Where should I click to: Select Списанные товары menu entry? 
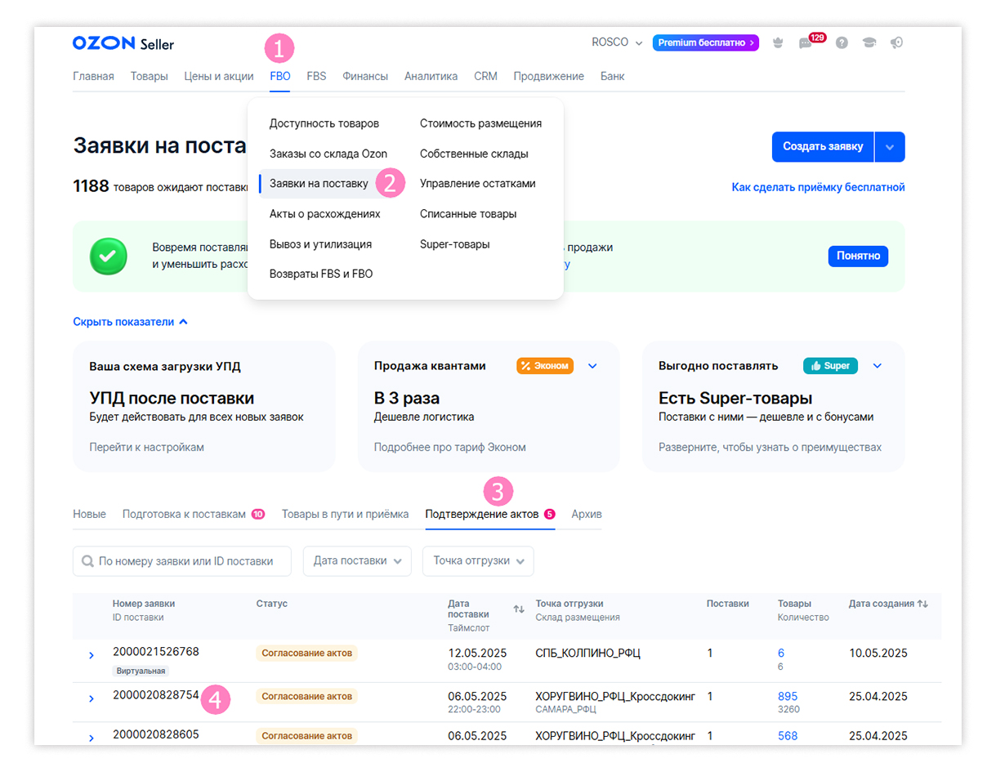pyautogui.click(x=468, y=214)
